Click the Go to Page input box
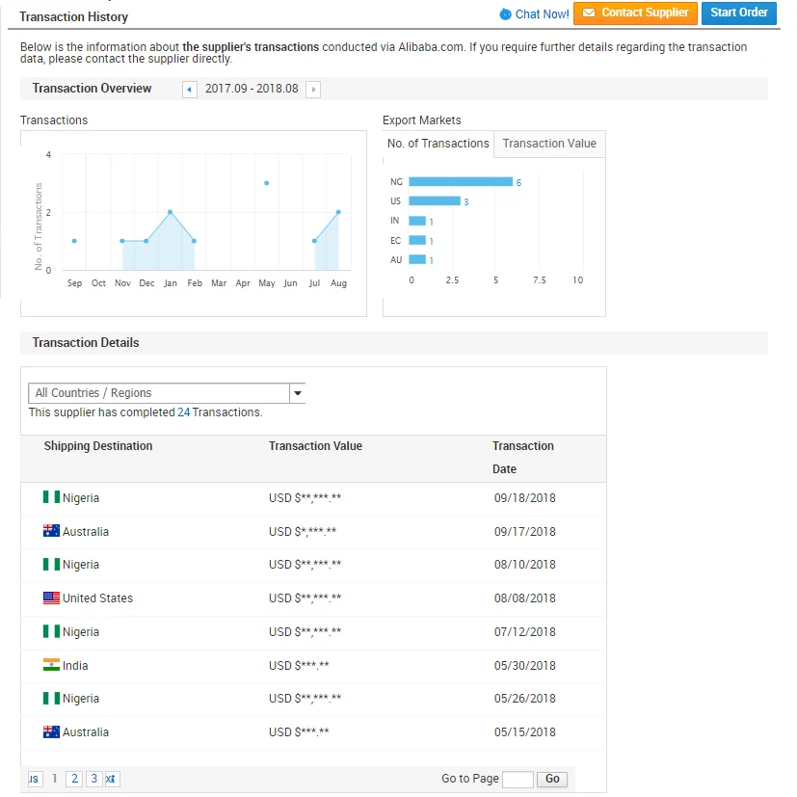797x797 pixels. [x=518, y=779]
